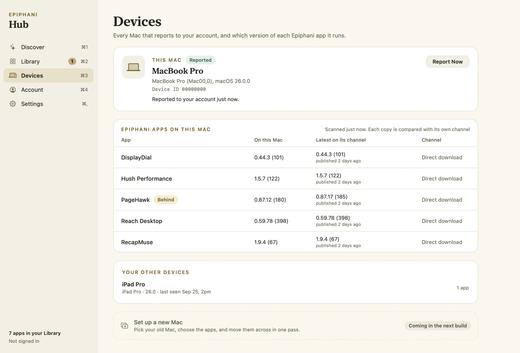Open Settings from the sidebar
This screenshot has height=353, width=520.
tap(48, 104)
